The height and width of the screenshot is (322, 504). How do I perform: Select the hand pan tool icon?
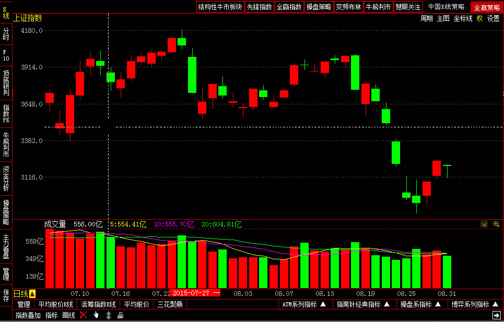96,315
